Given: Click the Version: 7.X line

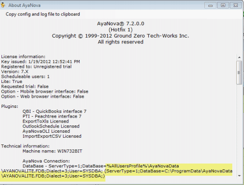Looking at the screenshot, I should coord(15,72).
